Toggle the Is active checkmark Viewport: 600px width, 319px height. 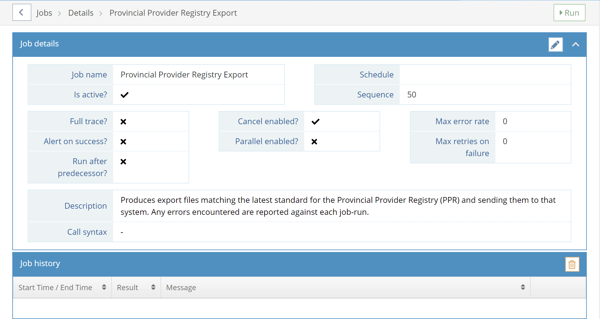pos(125,95)
